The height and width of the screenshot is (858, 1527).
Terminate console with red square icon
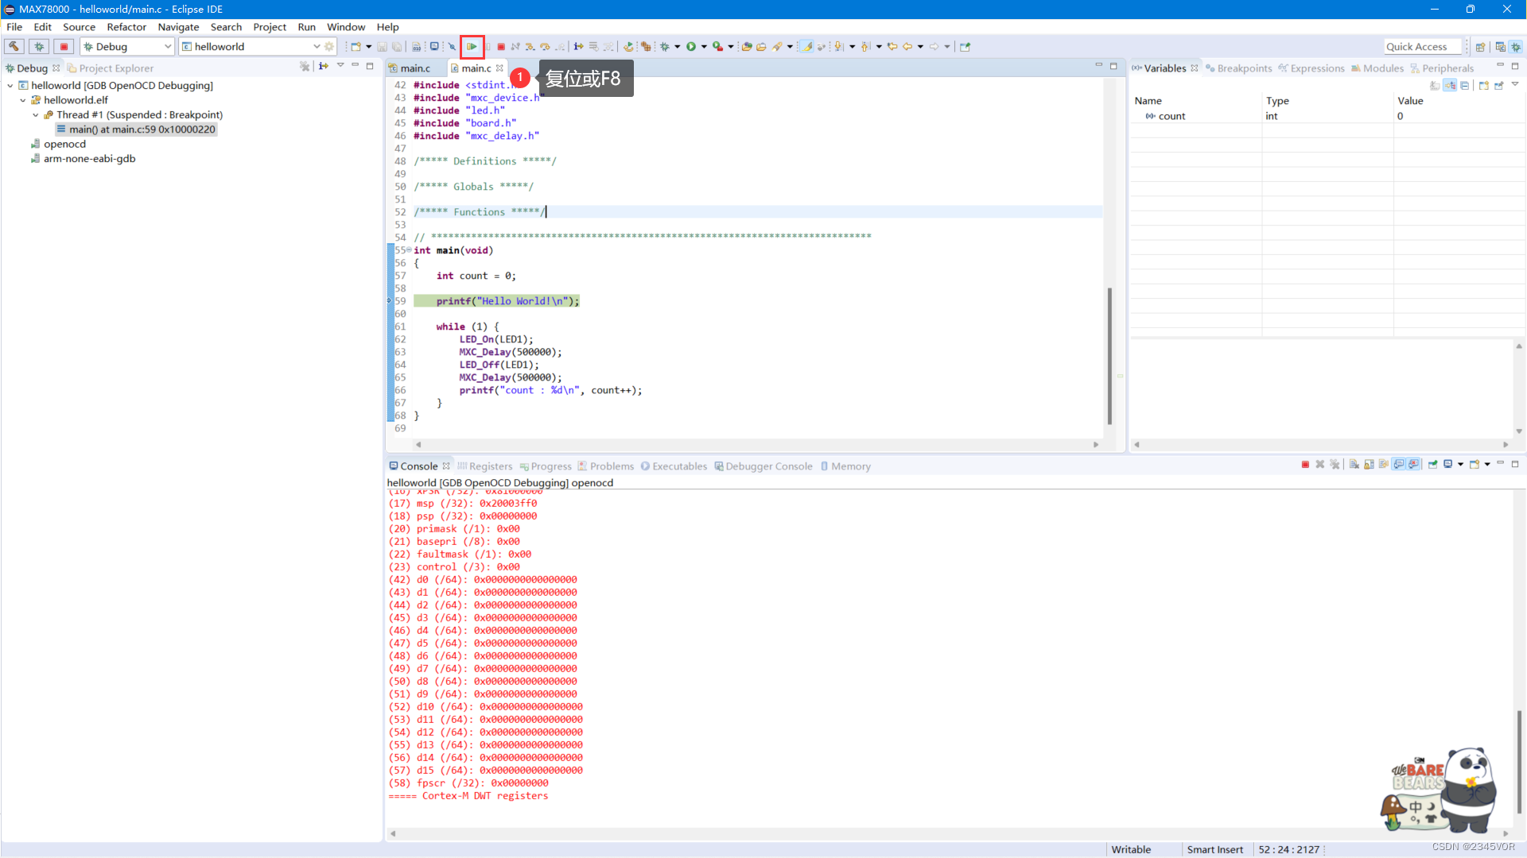(1305, 465)
